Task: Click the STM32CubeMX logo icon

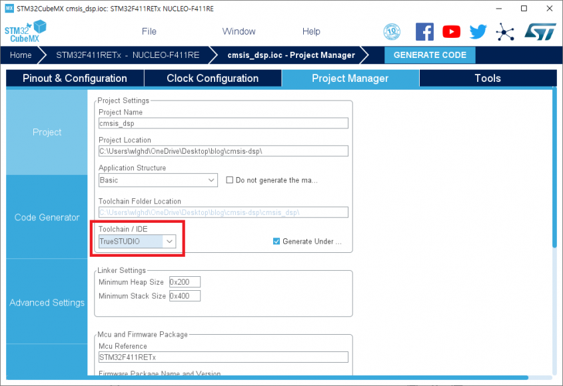Action: tap(25, 31)
